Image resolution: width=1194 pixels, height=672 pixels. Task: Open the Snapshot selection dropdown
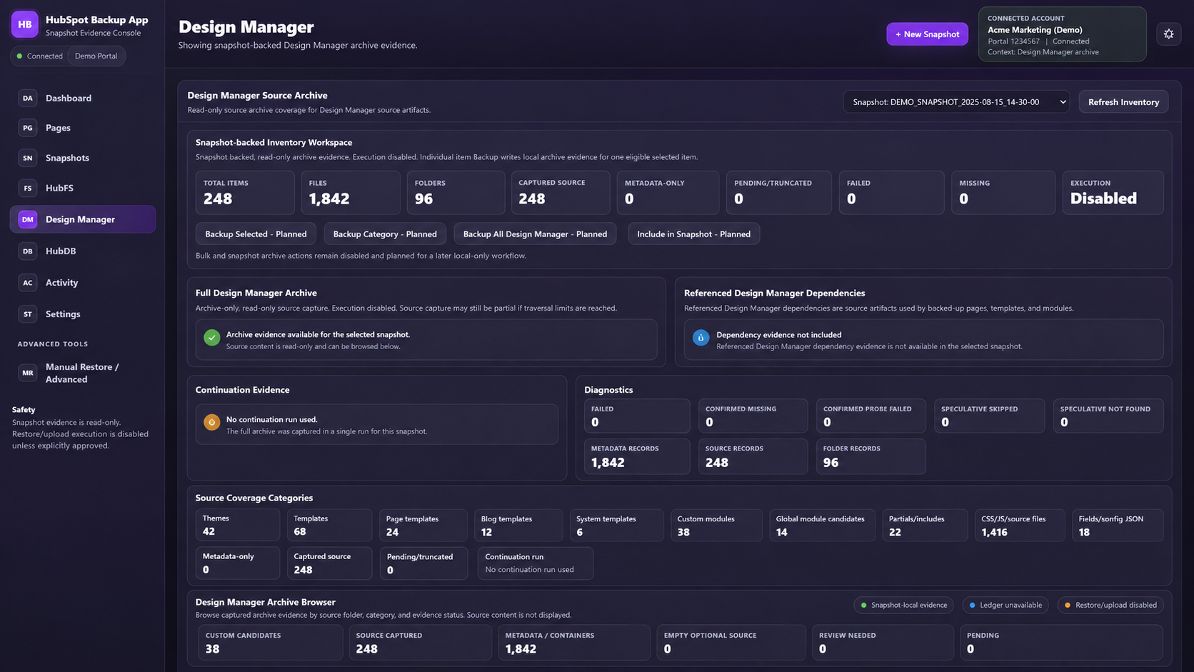click(956, 102)
